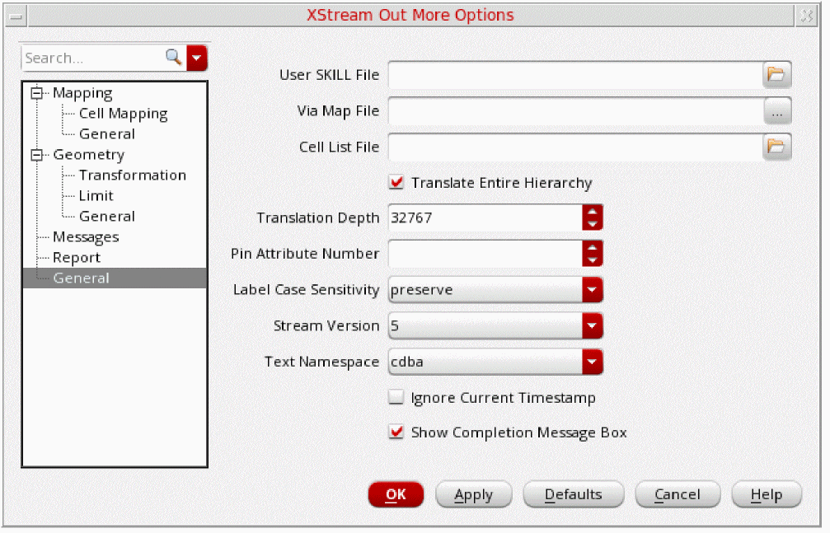Browse for User SKILL File folder icon

776,74
